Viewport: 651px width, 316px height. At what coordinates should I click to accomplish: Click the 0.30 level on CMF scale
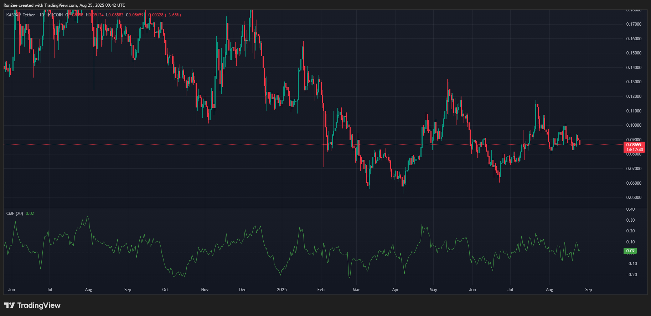point(631,220)
